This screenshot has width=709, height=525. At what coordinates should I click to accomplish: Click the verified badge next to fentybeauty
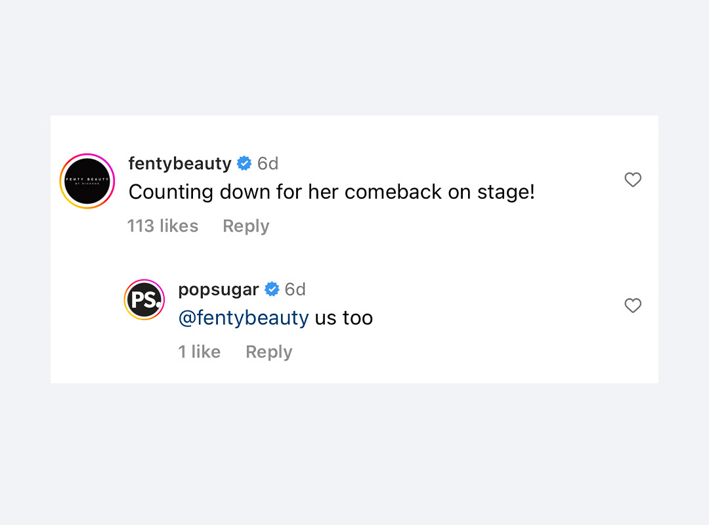(x=244, y=163)
